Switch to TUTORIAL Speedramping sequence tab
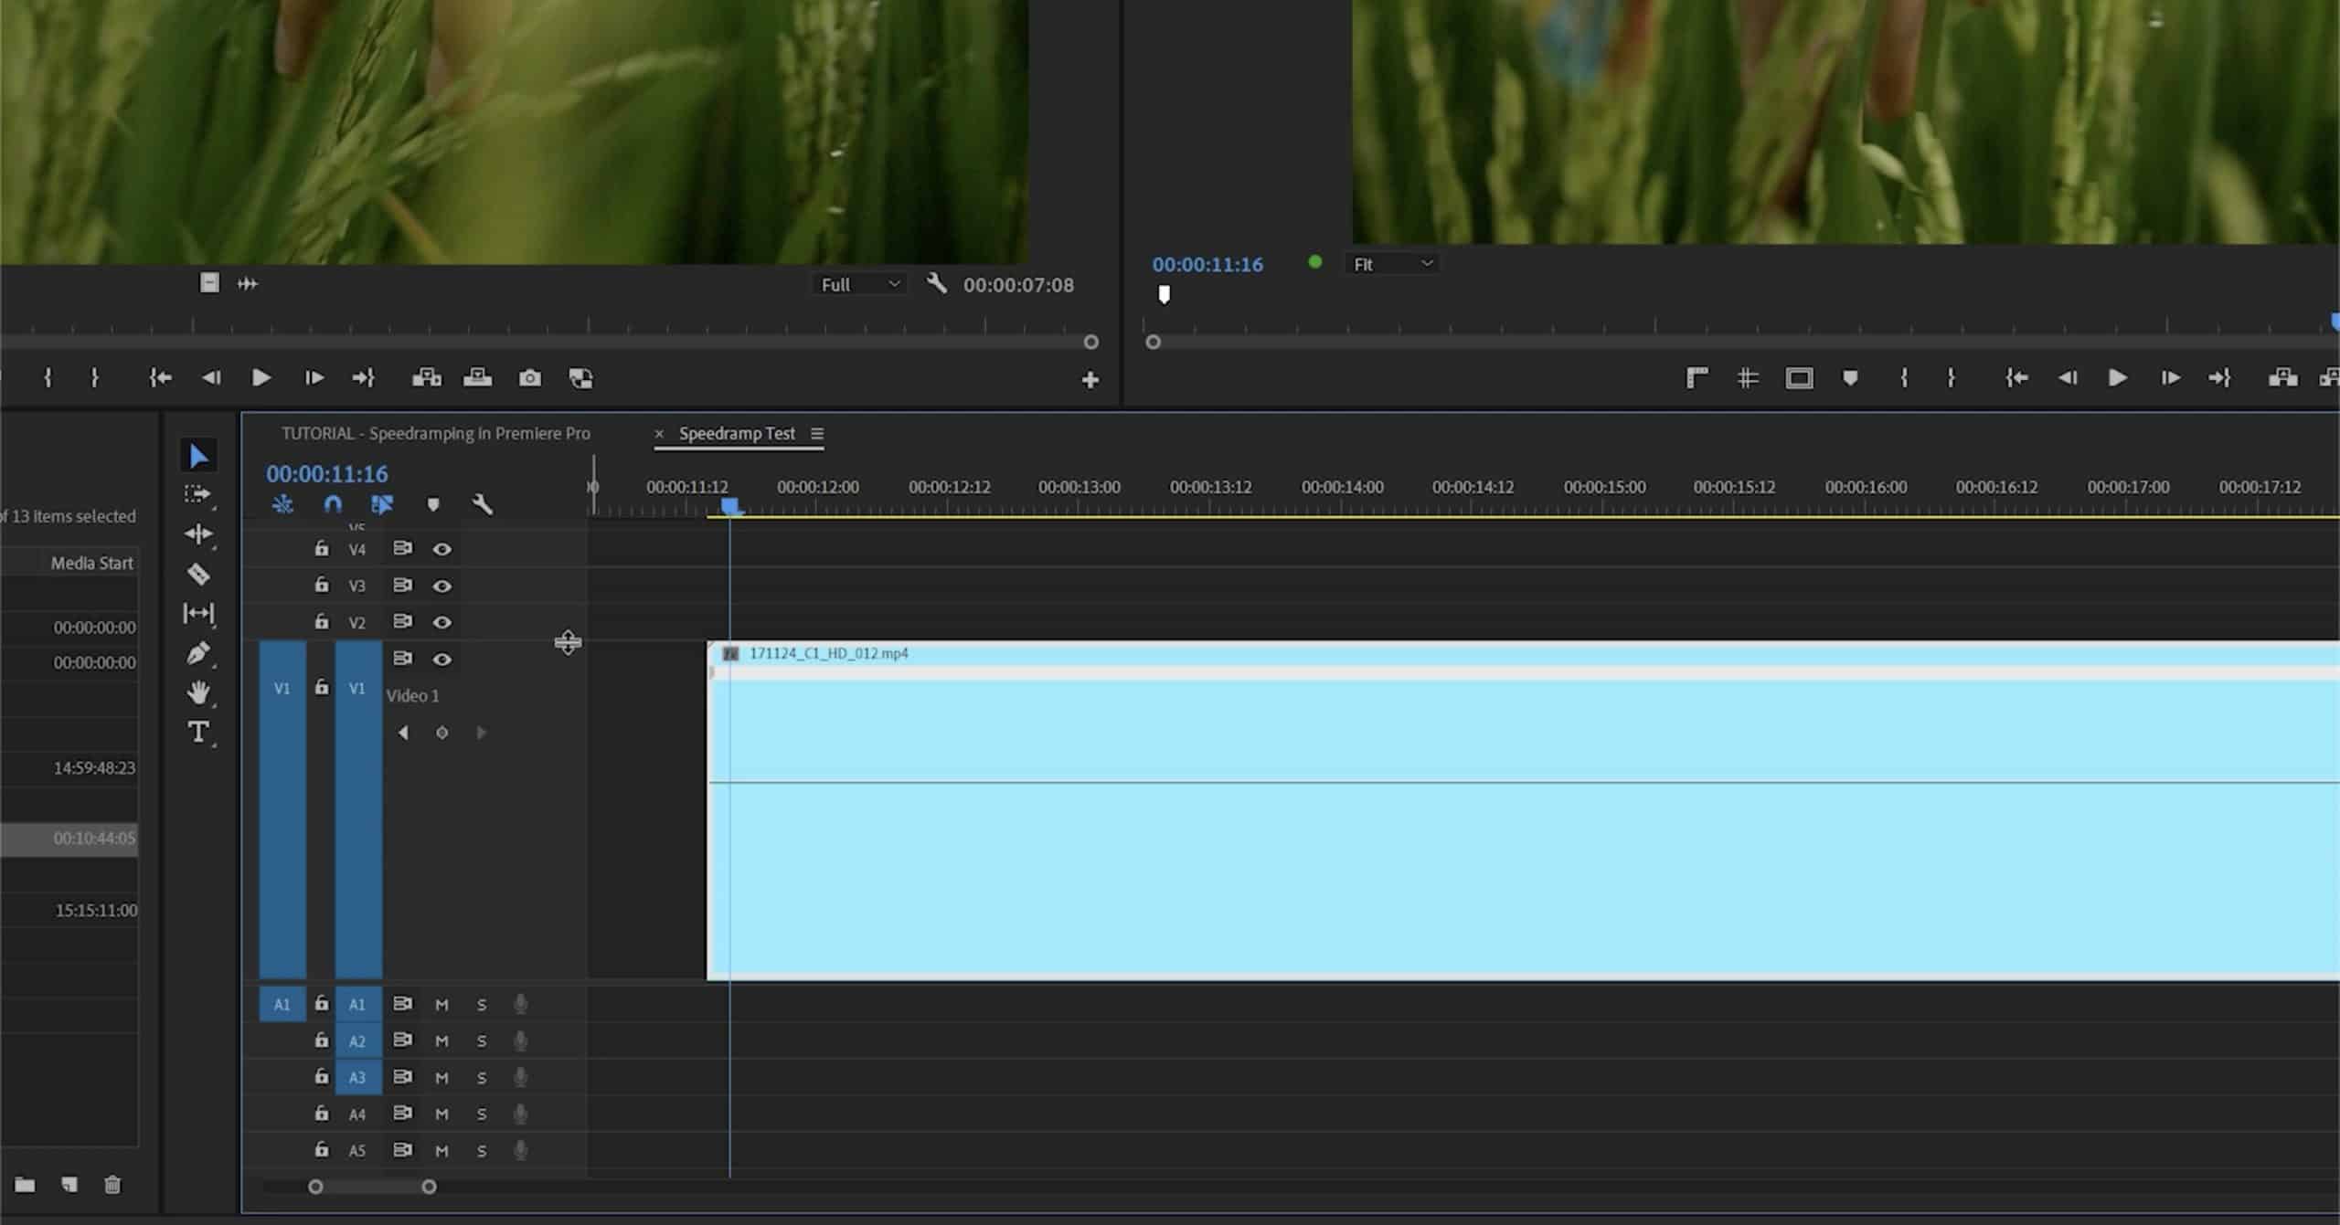The width and height of the screenshot is (2340, 1225). 436,434
